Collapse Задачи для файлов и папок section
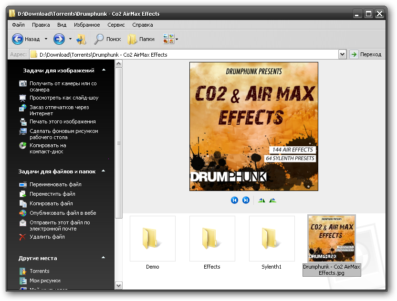 coord(103,171)
